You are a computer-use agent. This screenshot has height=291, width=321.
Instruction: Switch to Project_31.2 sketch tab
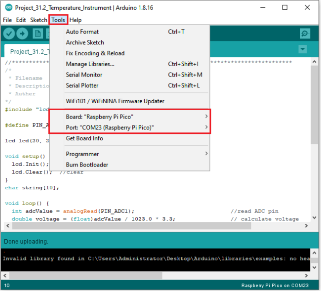pyautogui.click(x=27, y=51)
